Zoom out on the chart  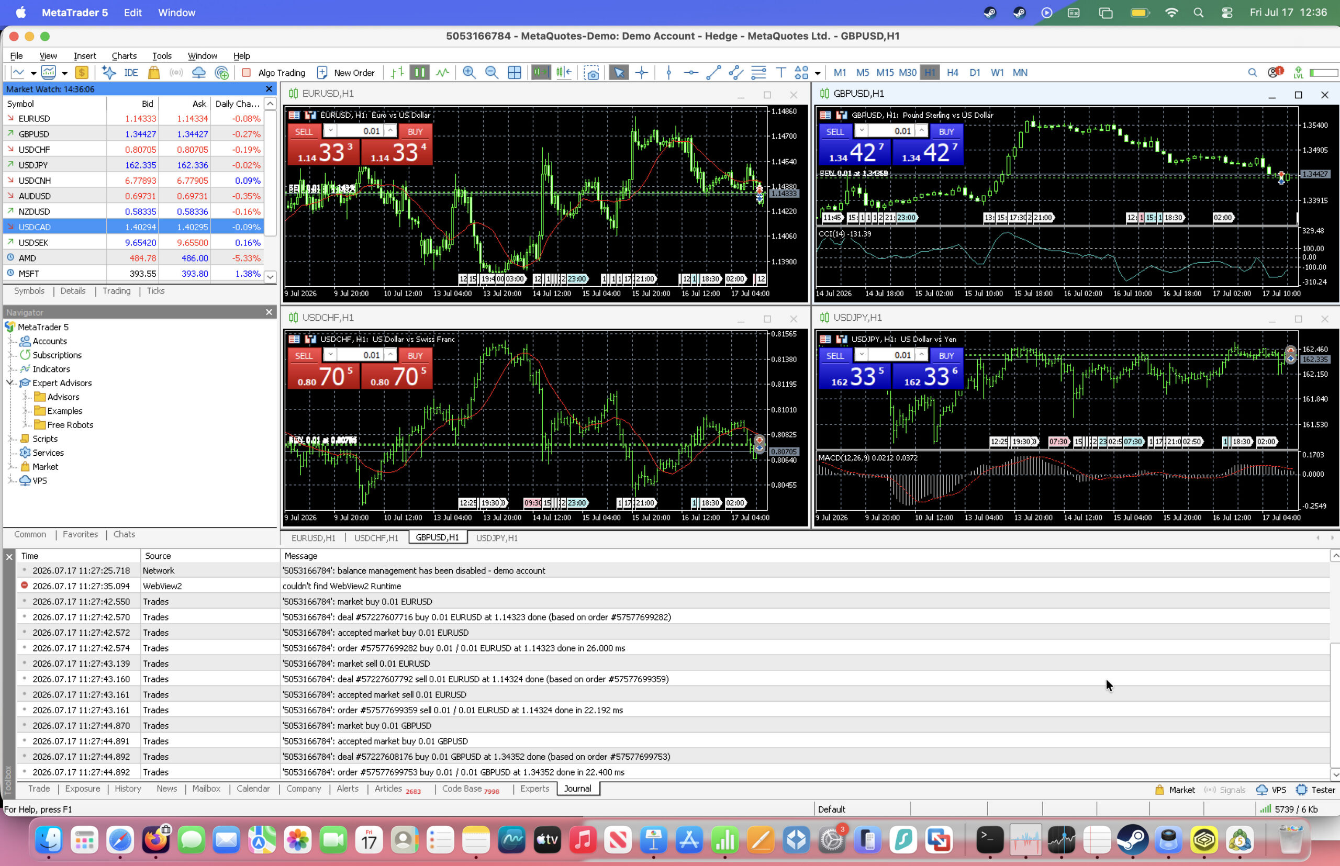pos(491,73)
